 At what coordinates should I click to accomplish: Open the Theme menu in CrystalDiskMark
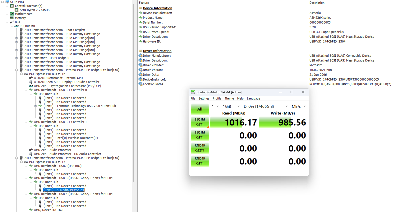tap(229, 98)
